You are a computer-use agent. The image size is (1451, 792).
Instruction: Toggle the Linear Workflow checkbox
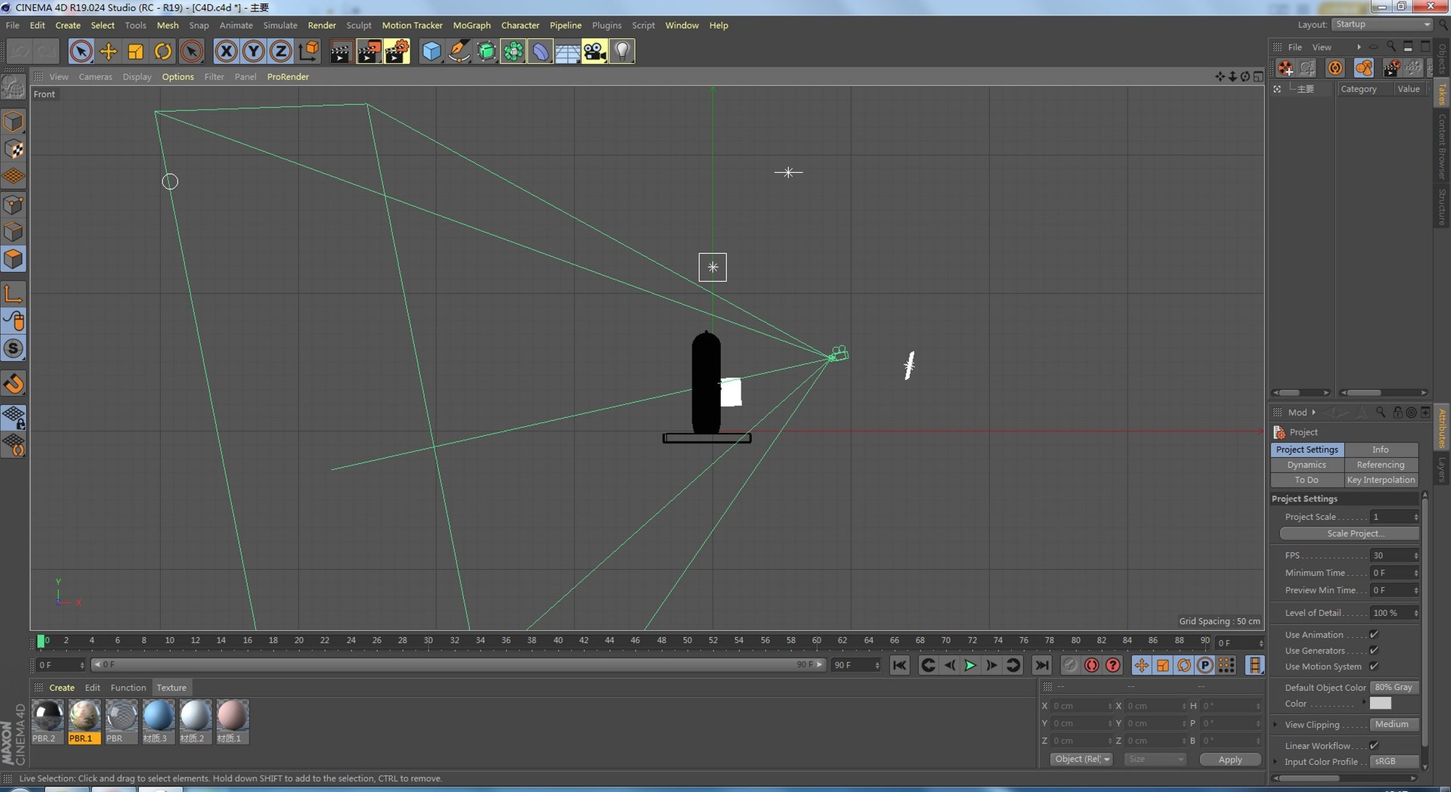(1374, 746)
